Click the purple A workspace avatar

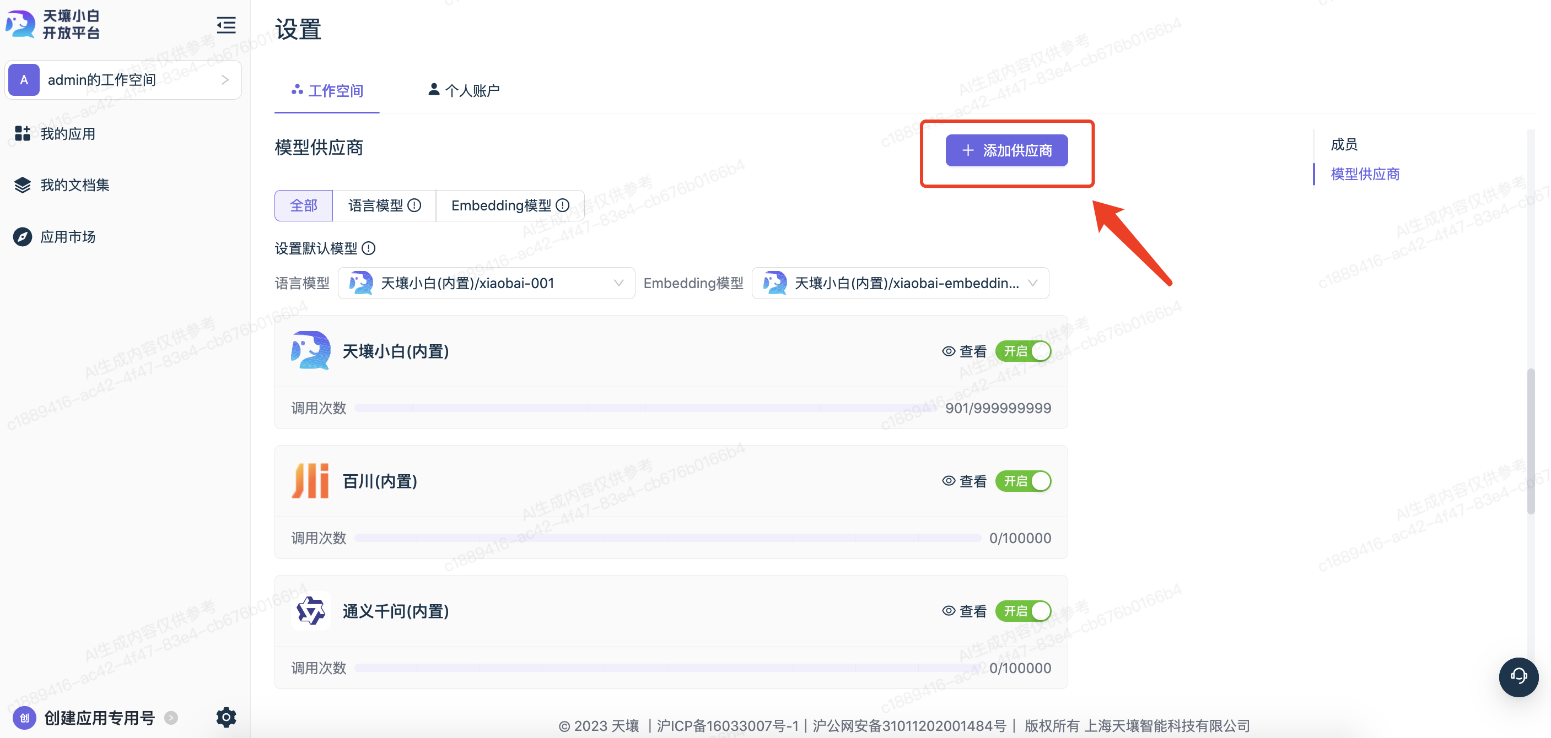[x=24, y=80]
